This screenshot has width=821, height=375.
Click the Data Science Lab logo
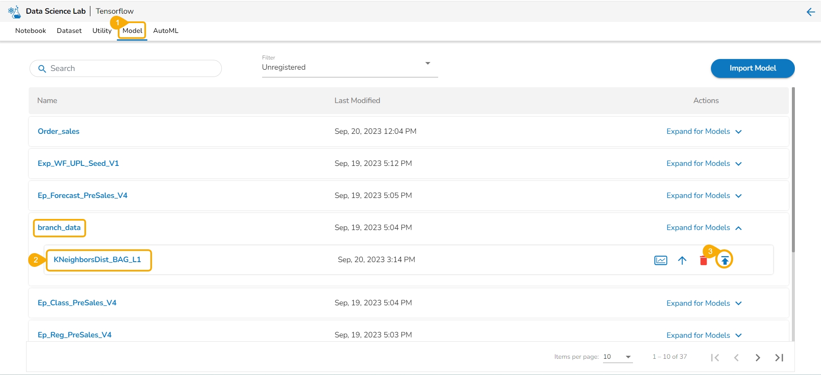point(15,12)
